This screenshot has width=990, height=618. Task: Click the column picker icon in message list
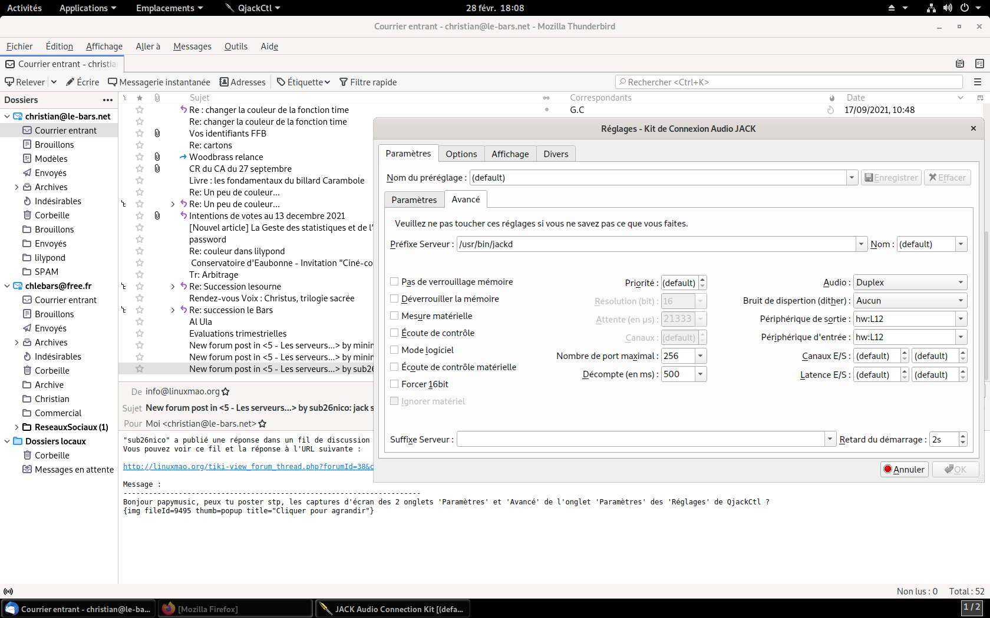coord(980,98)
